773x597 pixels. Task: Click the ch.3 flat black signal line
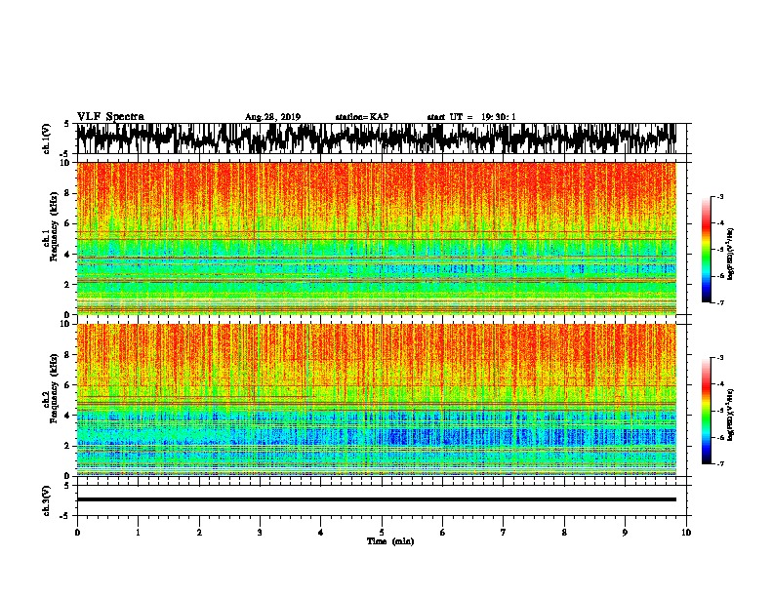[x=376, y=499]
